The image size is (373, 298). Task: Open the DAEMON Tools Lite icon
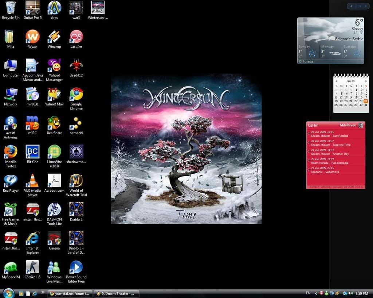(x=54, y=210)
